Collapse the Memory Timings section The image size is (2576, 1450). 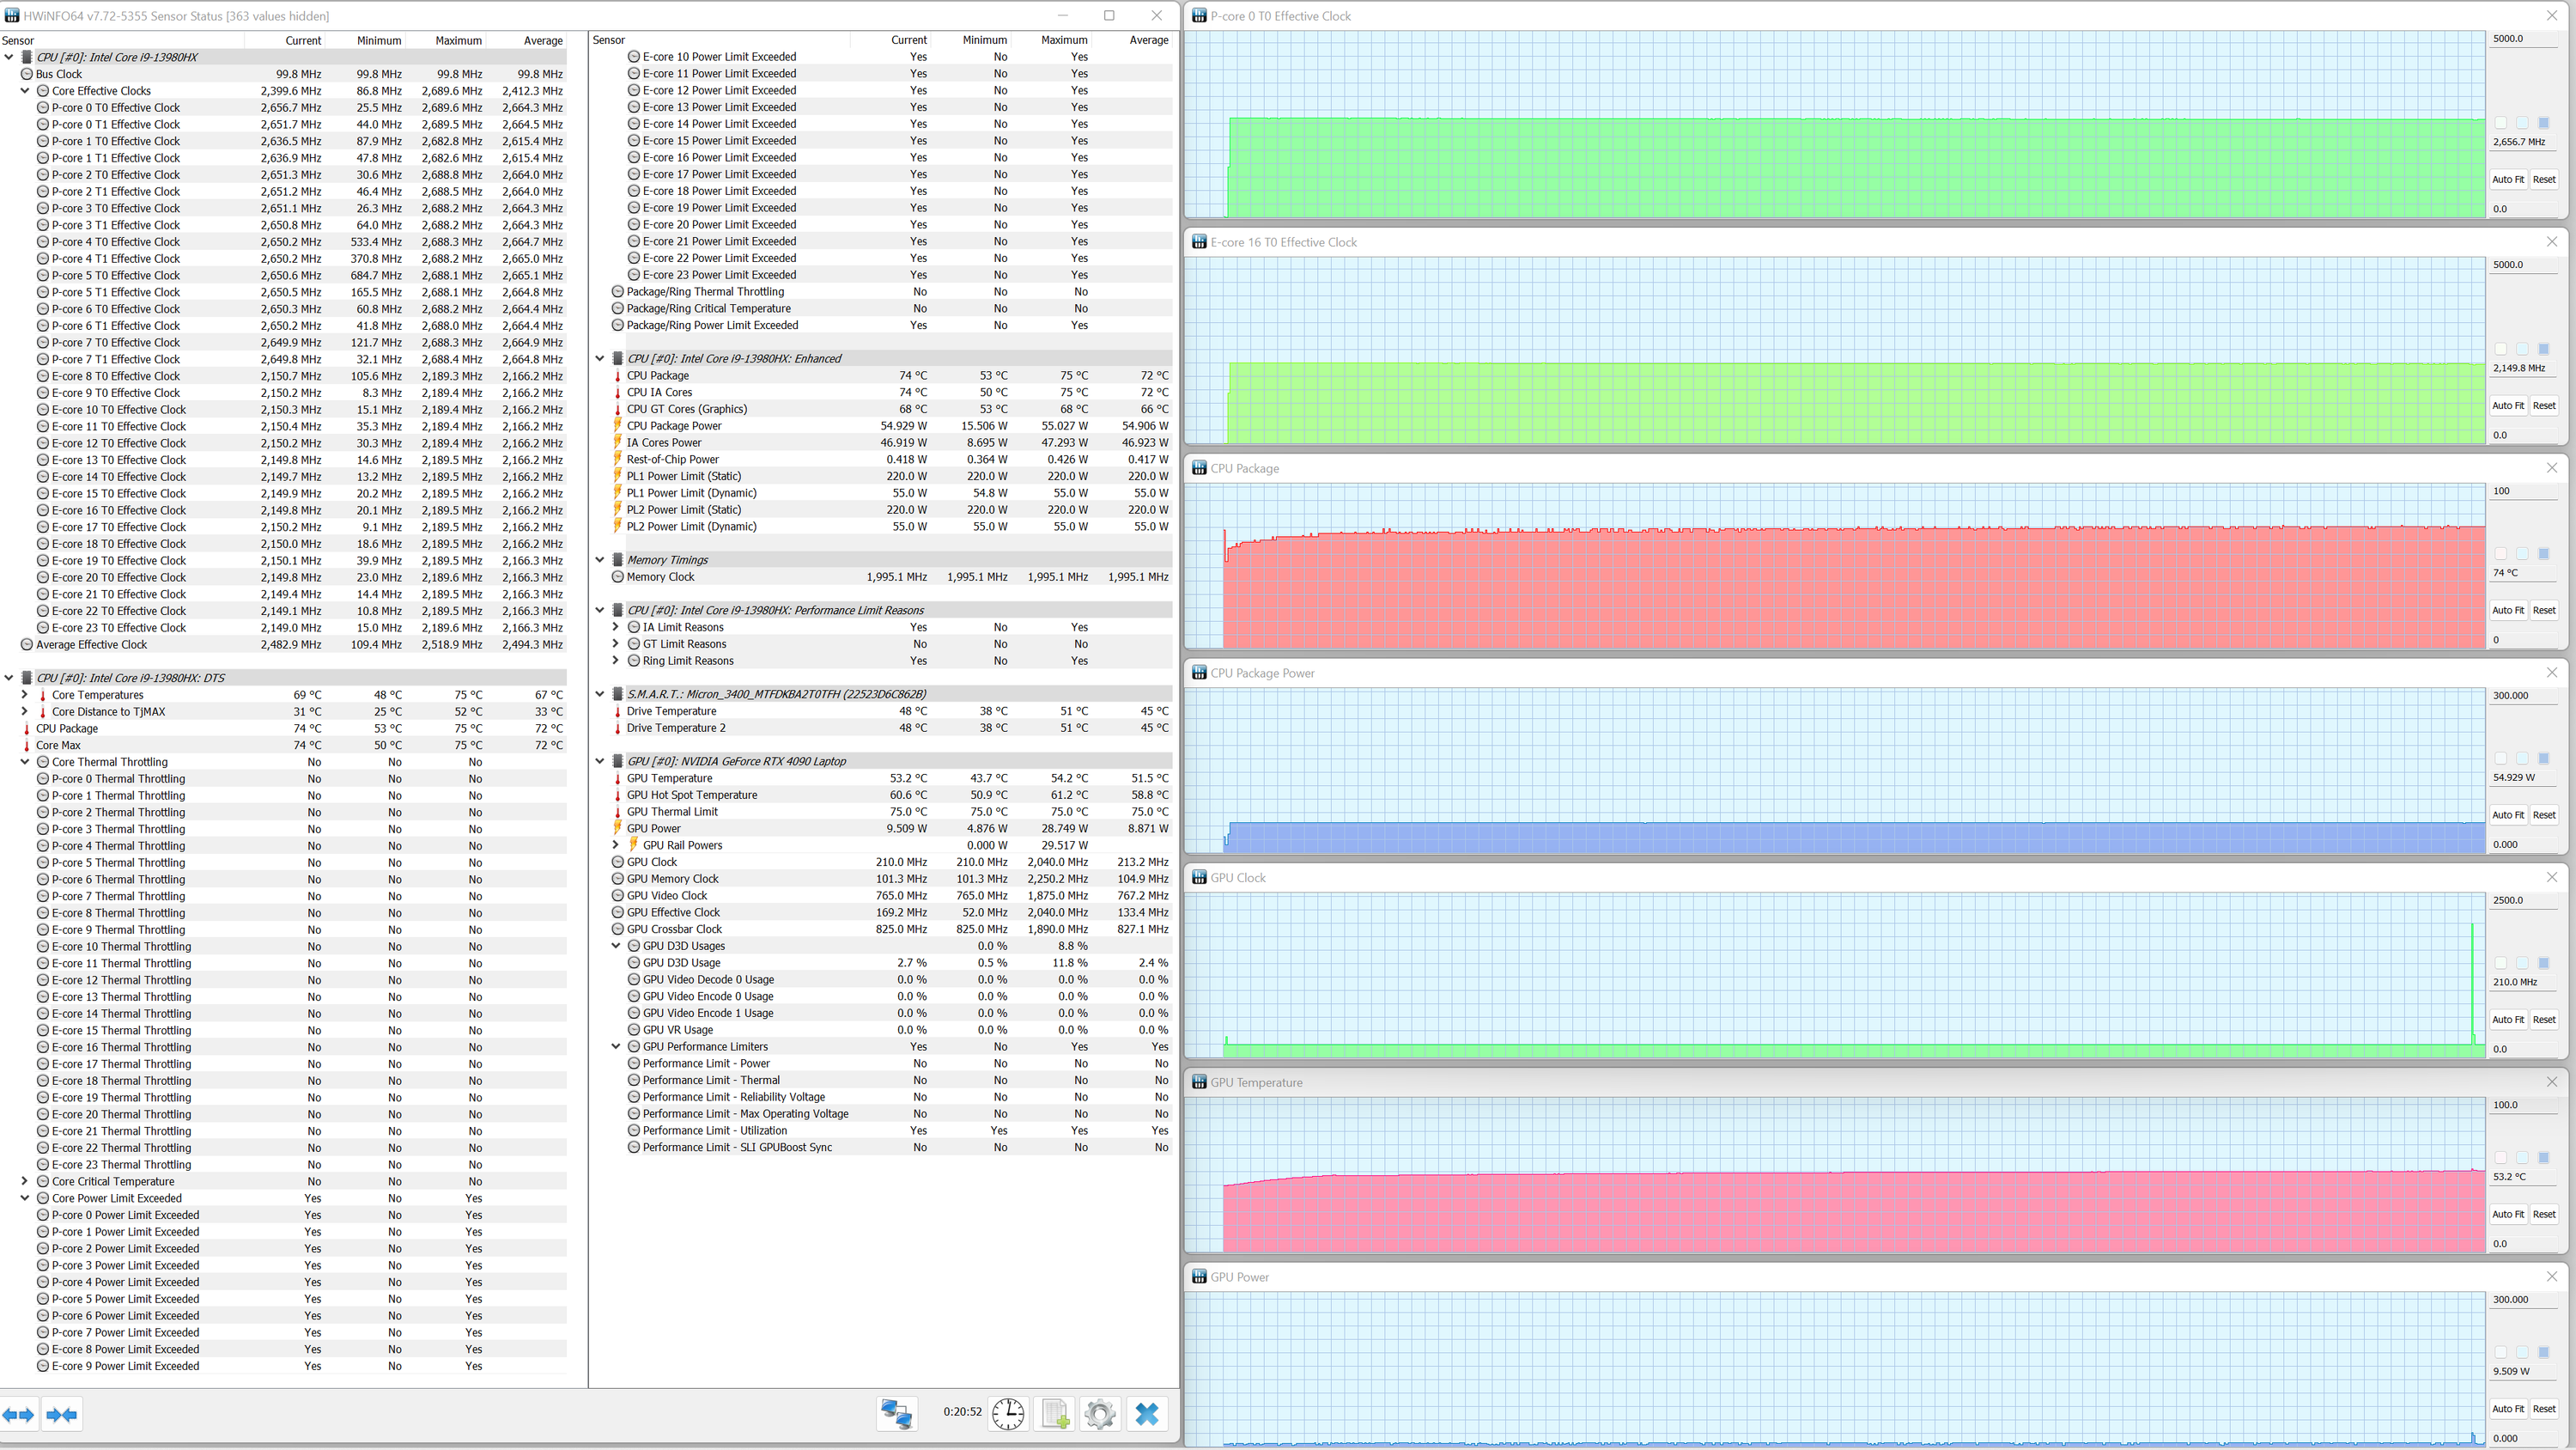click(600, 560)
